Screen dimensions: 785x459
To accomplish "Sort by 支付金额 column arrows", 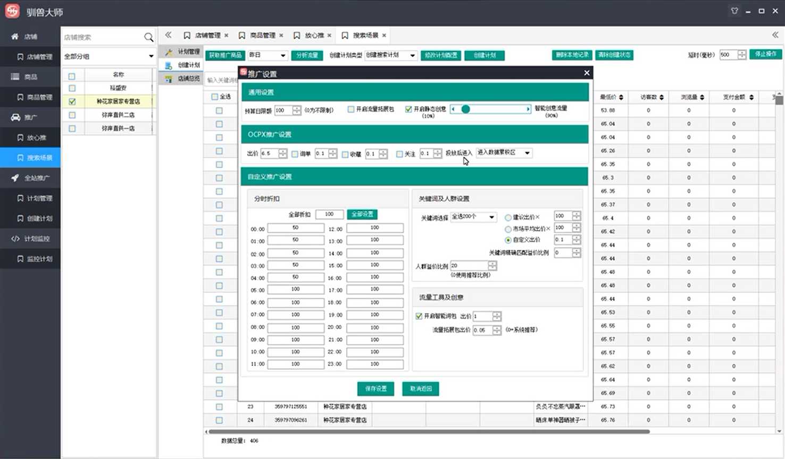I will 751,97.
